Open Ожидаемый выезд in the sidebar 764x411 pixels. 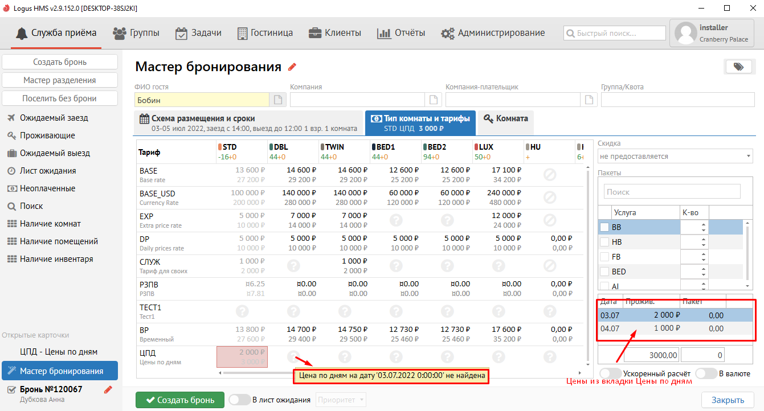pos(55,153)
